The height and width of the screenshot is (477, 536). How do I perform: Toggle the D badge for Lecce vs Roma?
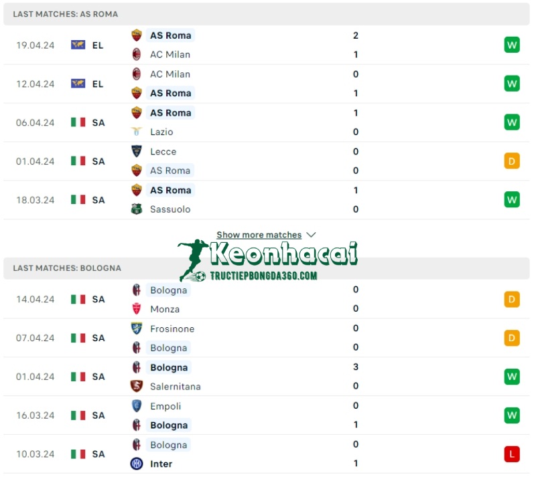click(x=512, y=161)
